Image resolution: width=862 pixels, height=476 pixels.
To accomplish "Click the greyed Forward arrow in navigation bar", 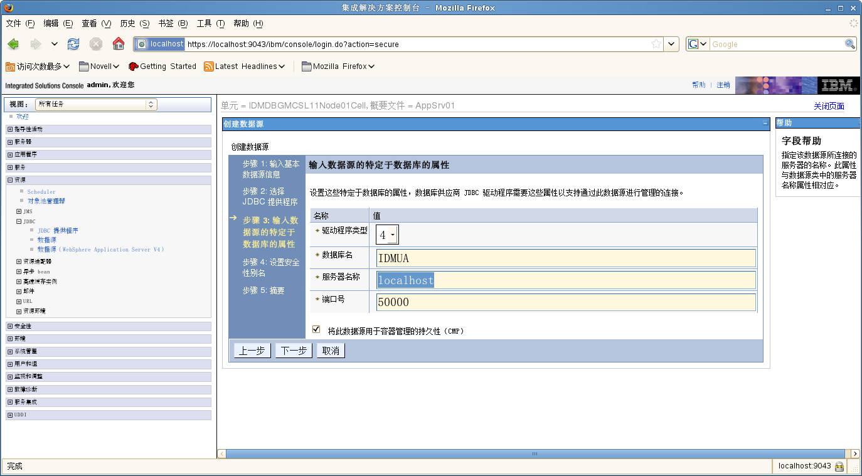I will (x=36, y=44).
